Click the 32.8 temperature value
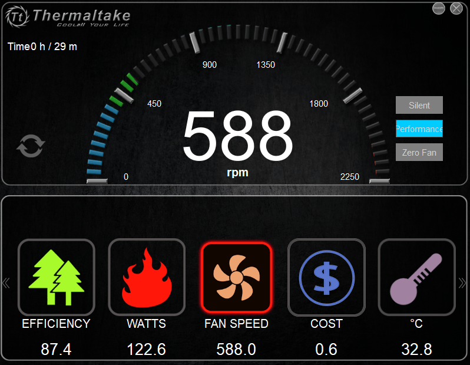Image resolution: width=470 pixels, height=365 pixels. pos(416,349)
